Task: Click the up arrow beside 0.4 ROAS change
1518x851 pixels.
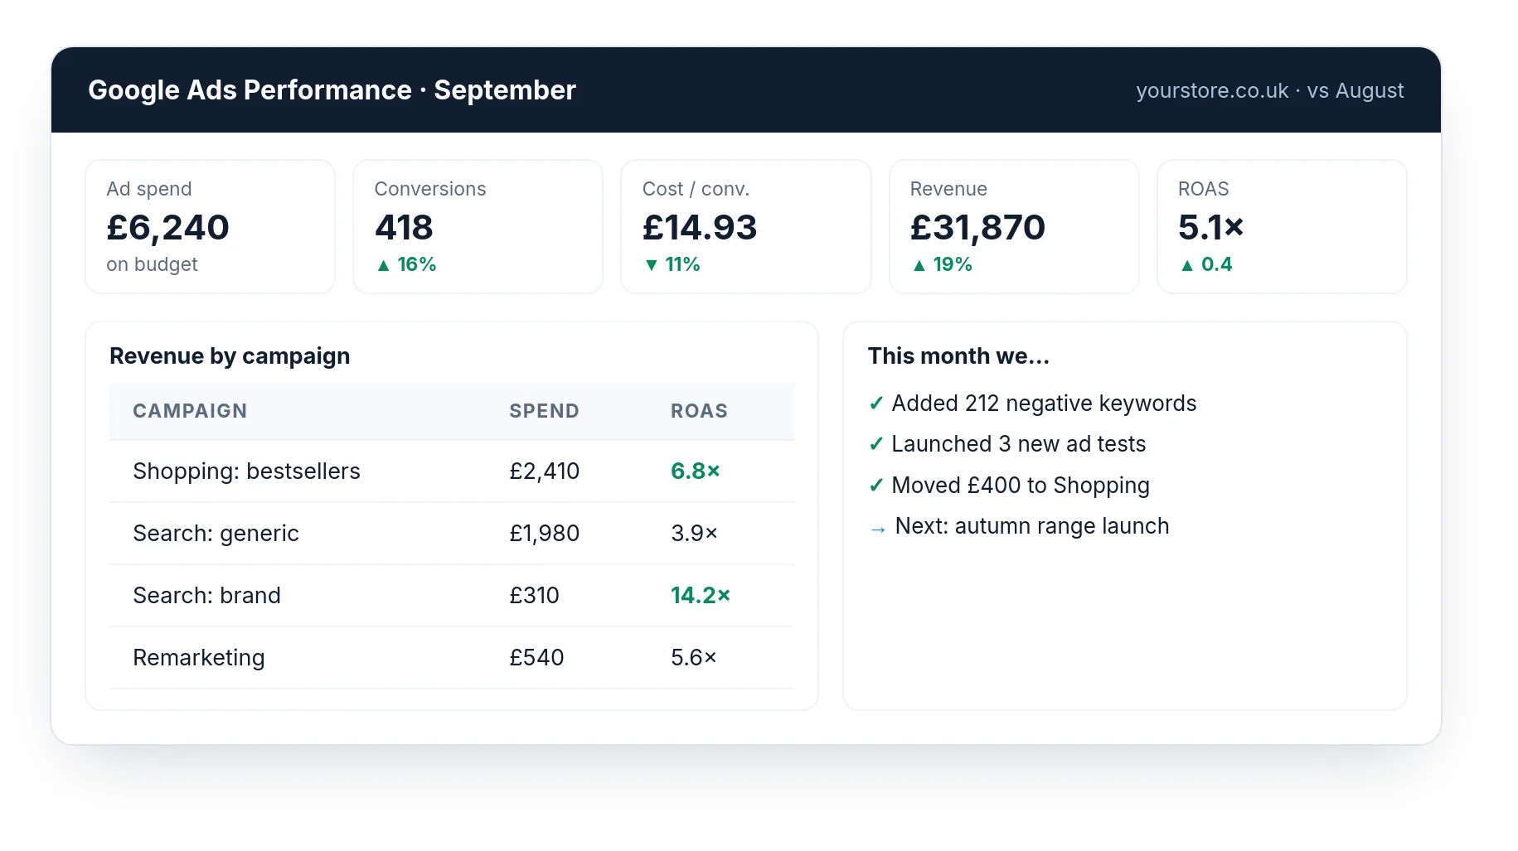Action: [x=1187, y=265]
